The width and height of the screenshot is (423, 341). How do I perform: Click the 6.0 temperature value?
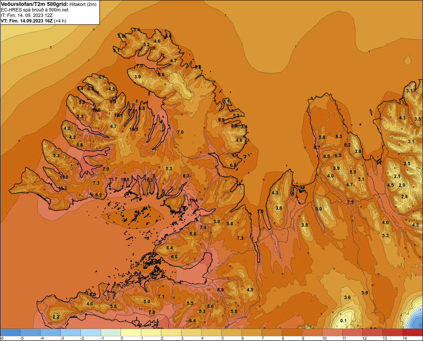327,156
